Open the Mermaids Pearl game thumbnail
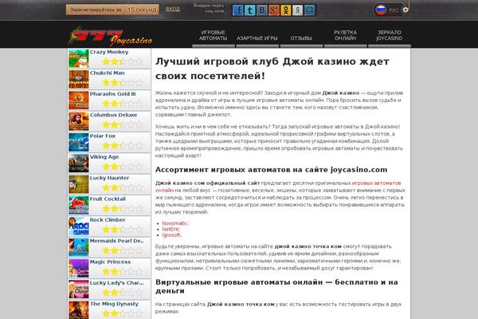The width and height of the screenshot is (478, 319). [x=79, y=247]
